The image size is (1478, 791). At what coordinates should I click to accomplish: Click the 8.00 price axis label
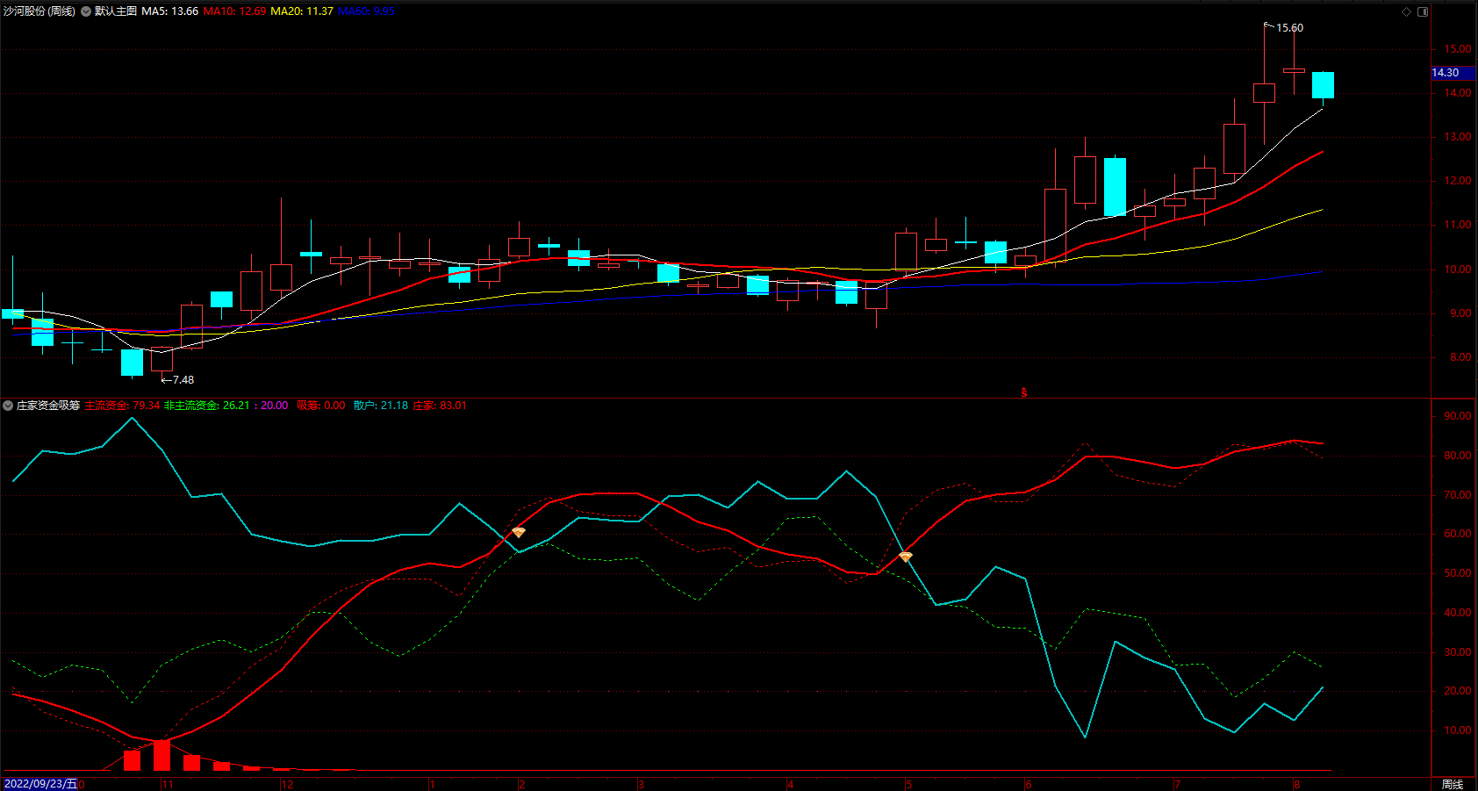[1460, 357]
